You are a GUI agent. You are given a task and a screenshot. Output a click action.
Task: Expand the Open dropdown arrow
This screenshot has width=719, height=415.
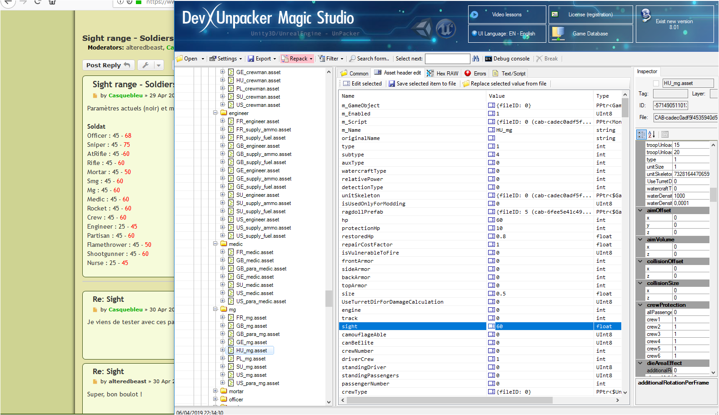click(x=203, y=59)
